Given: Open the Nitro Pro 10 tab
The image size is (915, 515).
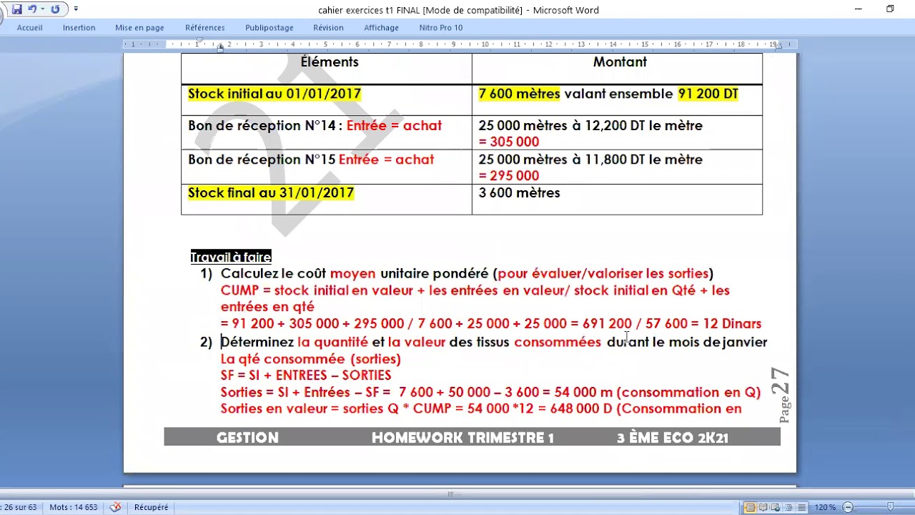Looking at the screenshot, I should tap(440, 28).
